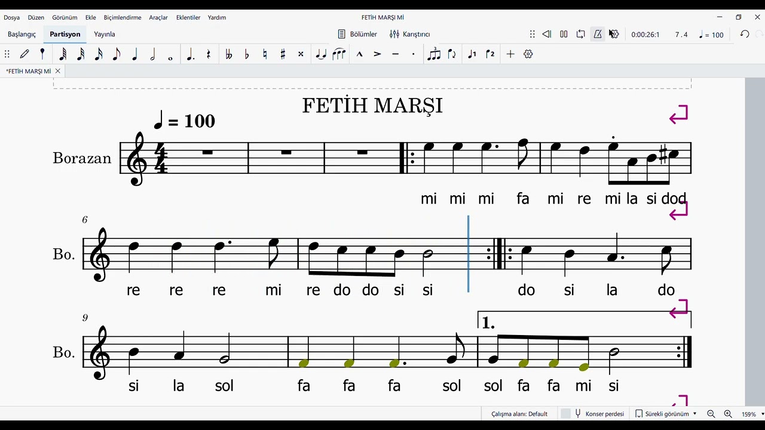Add a slur
This screenshot has width=765, height=430.
pos(339,54)
